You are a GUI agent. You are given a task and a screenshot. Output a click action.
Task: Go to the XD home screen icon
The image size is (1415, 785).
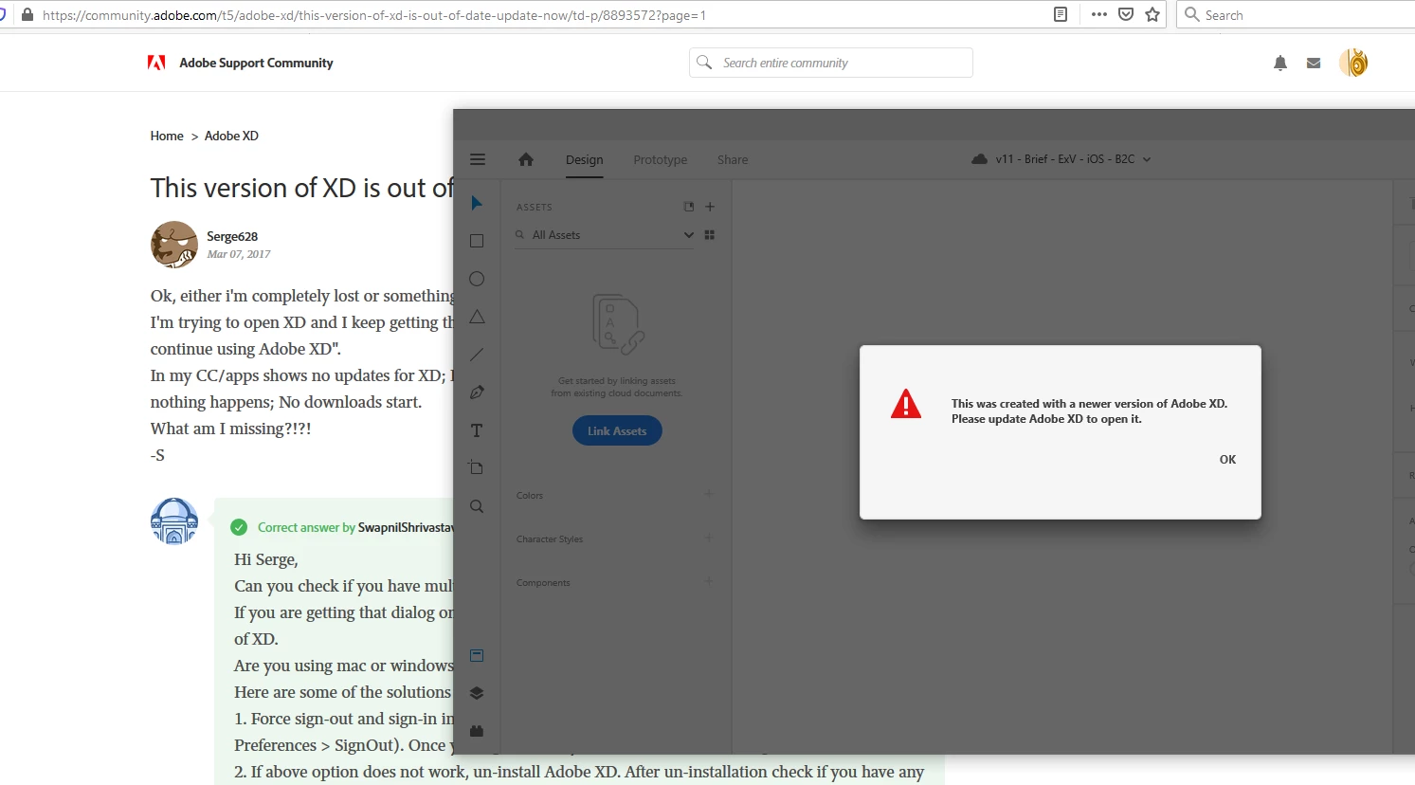click(526, 159)
